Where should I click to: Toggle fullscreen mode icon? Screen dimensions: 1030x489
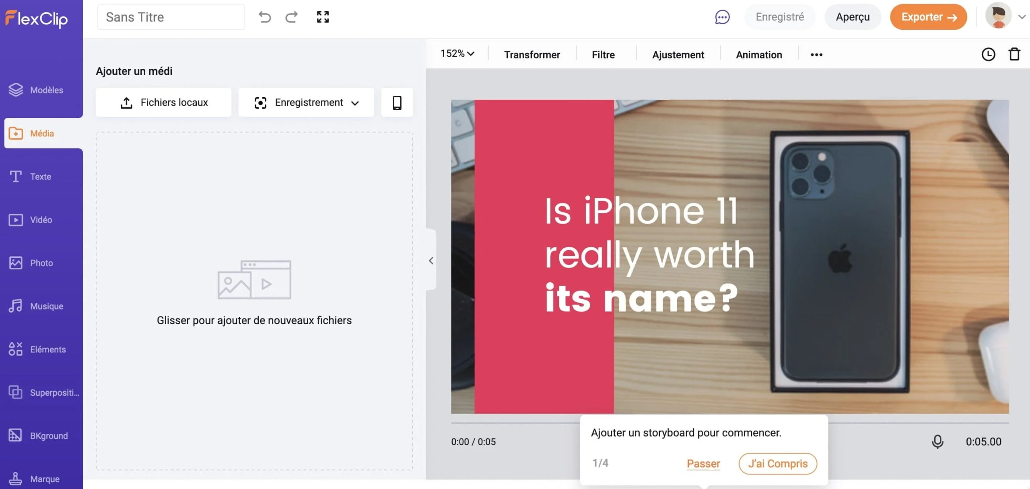[x=323, y=17]
